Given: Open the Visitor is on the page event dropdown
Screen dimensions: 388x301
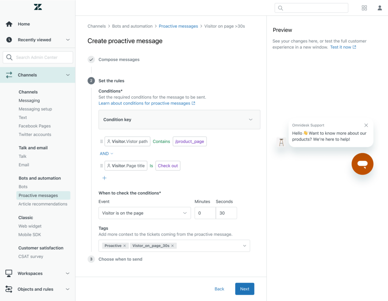Looking at the screenshot, I should pyautogui.click(x=145, y=213).
